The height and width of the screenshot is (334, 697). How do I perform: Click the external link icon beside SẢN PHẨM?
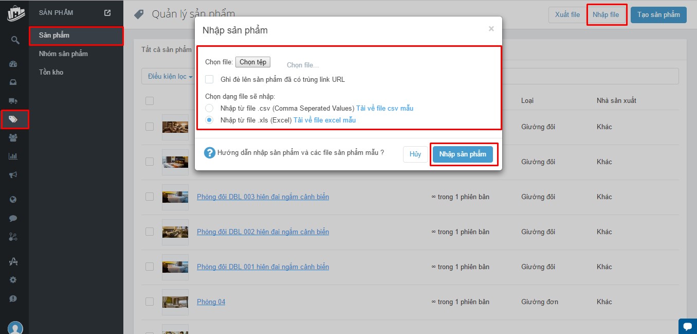coord(107,13)
